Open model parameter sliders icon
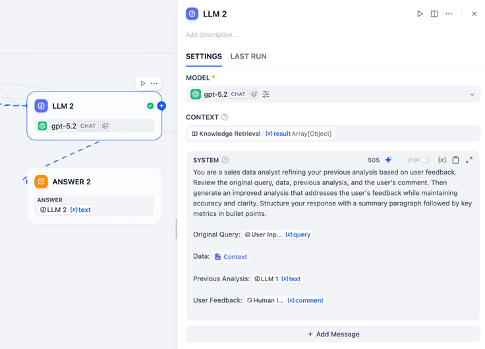The width and height of the screenshot is (485, 349). [x=266, y=94]
